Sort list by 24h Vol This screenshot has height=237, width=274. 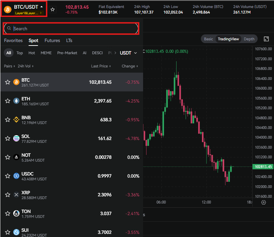(25, 66)
